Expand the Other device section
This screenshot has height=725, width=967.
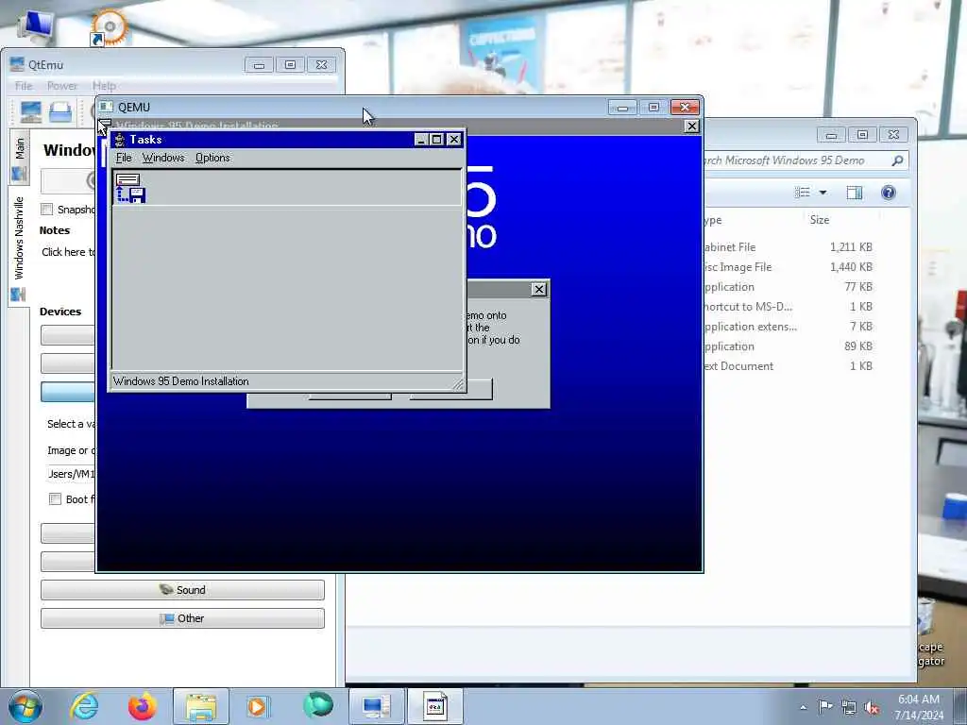(x=182, y=618)
